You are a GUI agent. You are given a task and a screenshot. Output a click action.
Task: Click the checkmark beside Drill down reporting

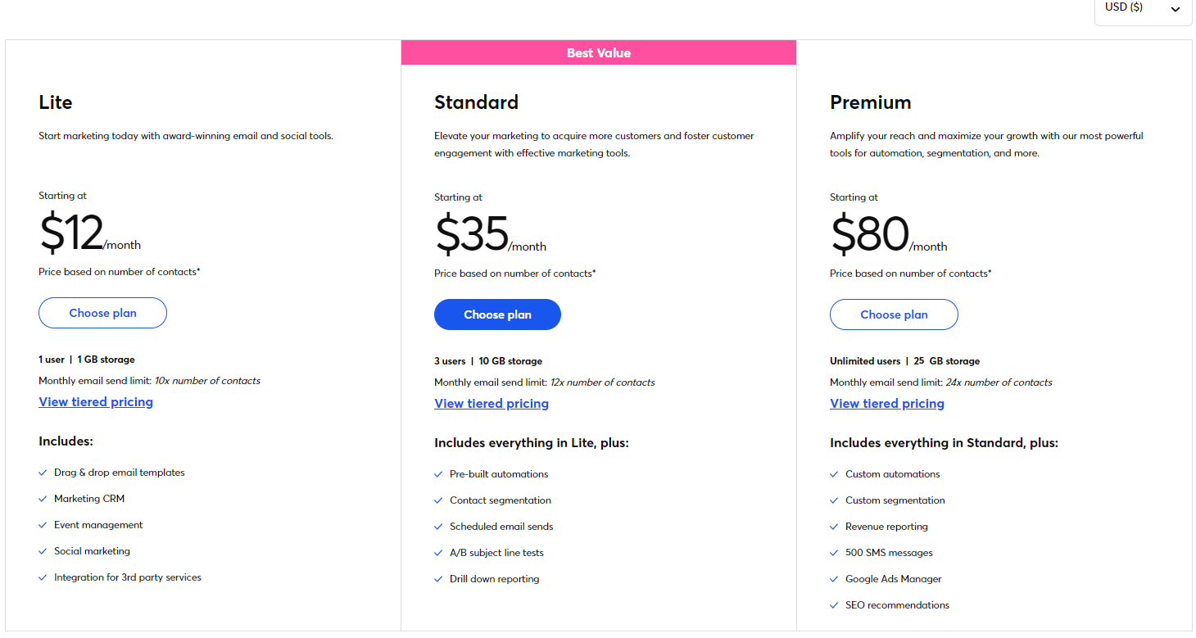coord(438,579)
